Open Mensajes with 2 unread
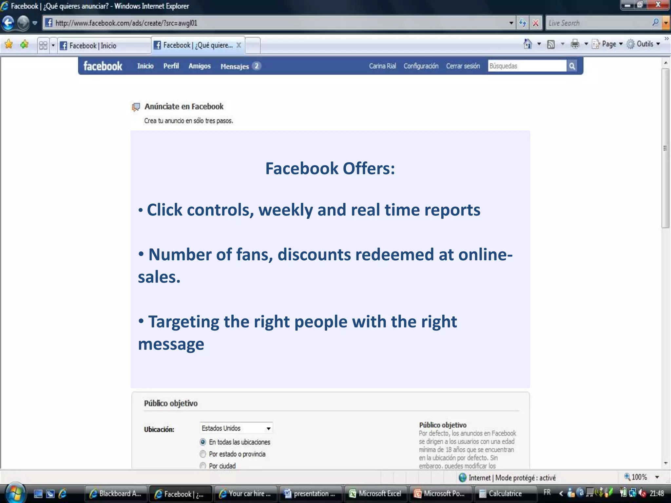This screenshot has width=671, height=503. pos(240,66)
